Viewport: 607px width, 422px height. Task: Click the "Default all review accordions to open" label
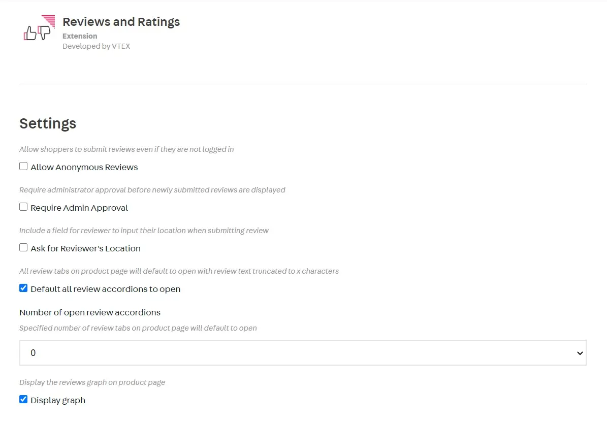tap(105, 289)
